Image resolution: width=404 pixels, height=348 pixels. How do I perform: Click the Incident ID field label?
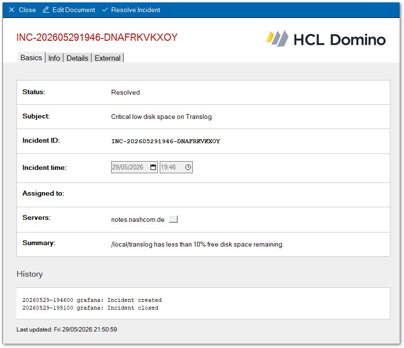[41, 140]
